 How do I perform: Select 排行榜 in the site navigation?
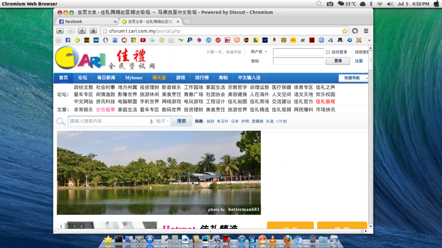202,78
